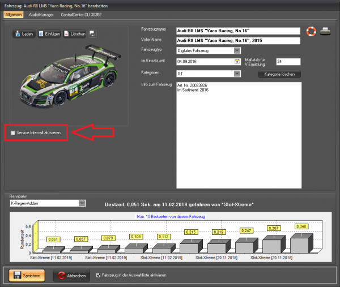Screen dimensions: 340x287
Task: Click the Audi R8 car thumbnail image
Action: [x=69, y=75]
